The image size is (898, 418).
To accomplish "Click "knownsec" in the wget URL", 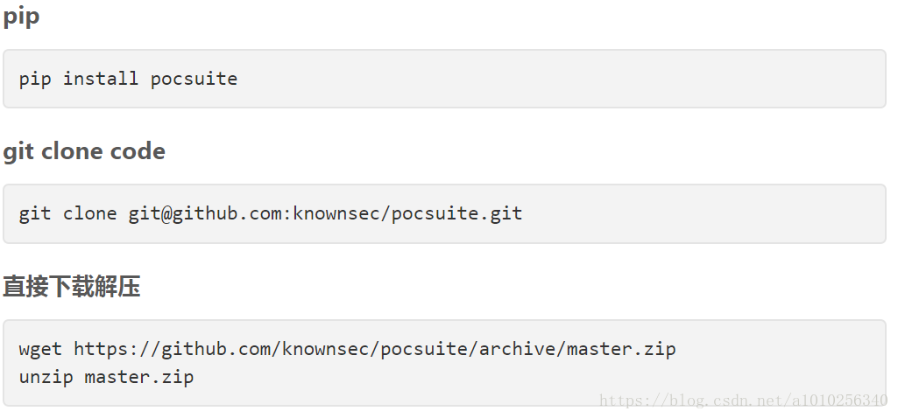I will 330,349.
